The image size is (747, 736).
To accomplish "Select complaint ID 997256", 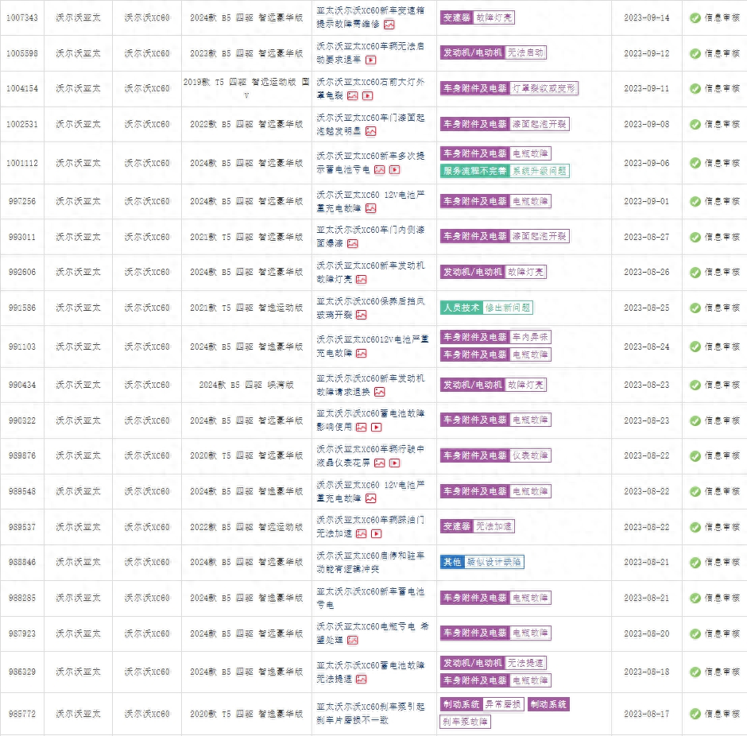I will click(x=22, y=201).
